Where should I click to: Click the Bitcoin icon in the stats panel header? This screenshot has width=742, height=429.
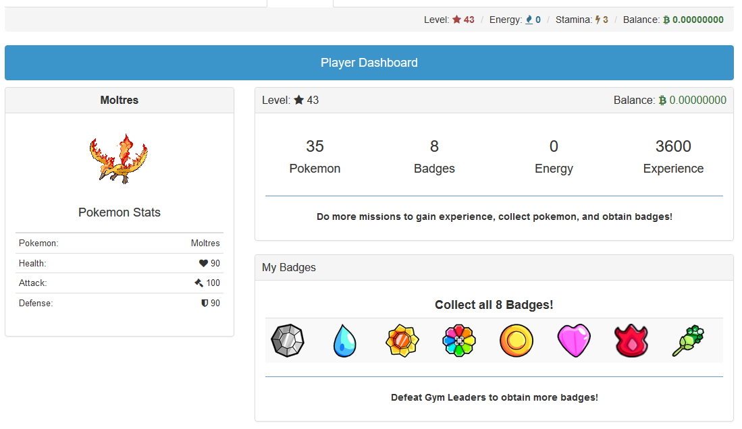[x=662, y=101]
